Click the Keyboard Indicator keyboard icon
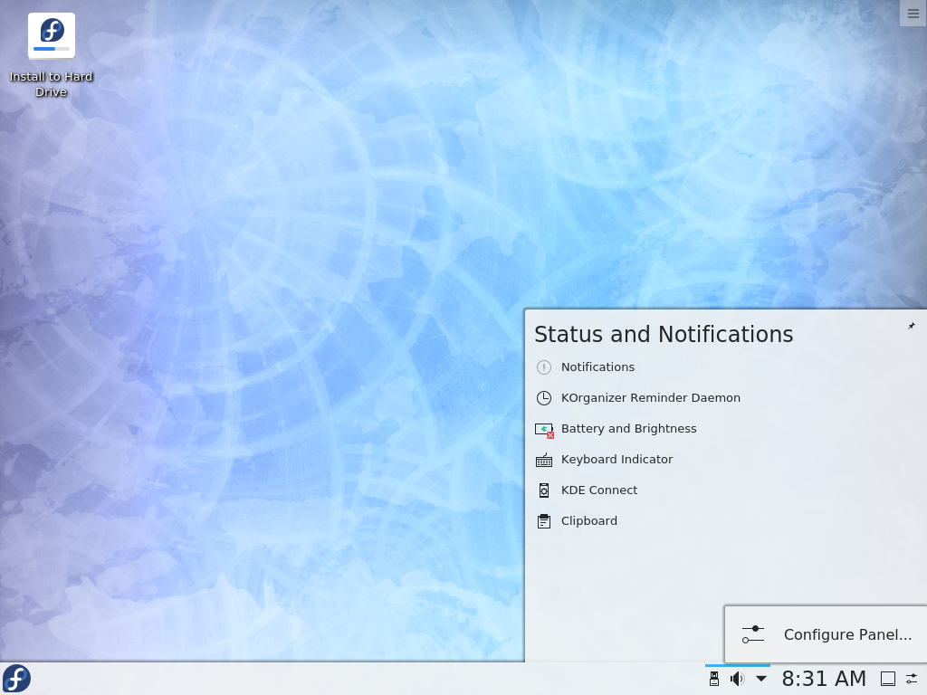 (x=544, y=460)
